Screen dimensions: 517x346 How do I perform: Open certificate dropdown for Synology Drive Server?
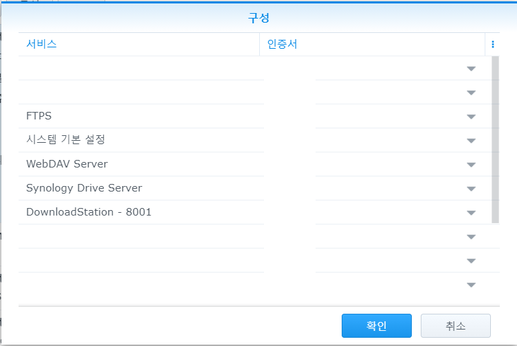(x=471, y=189)
